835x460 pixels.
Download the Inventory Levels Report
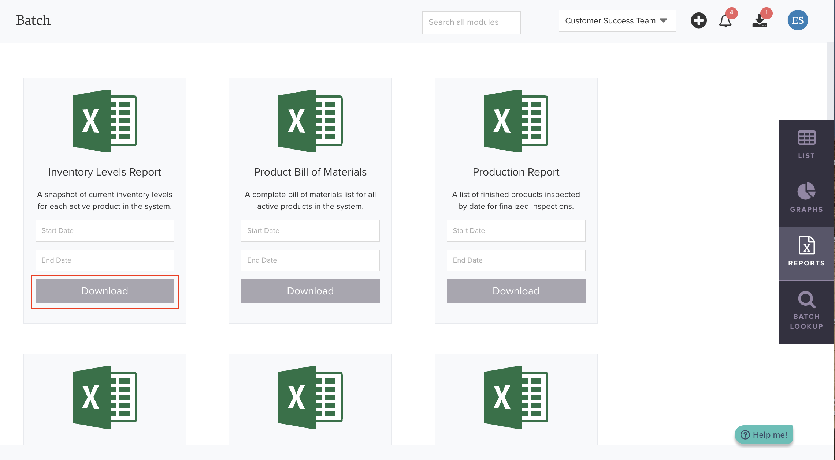coord(105,291)
